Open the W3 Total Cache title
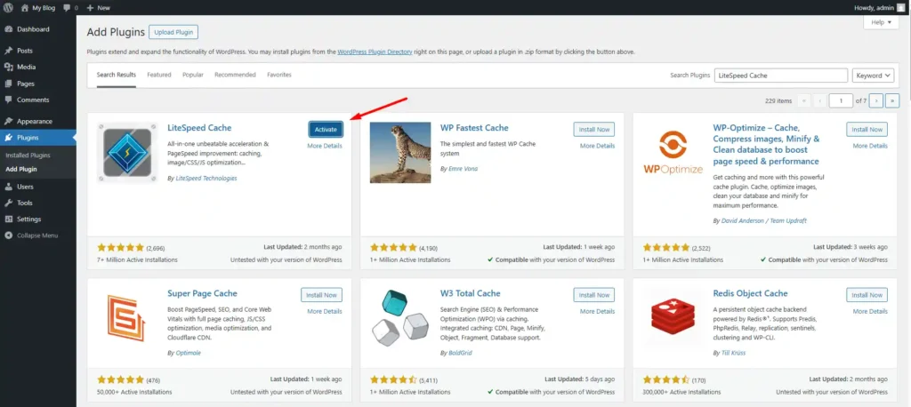The image size is (911, 407). click(x=470, y=293)
